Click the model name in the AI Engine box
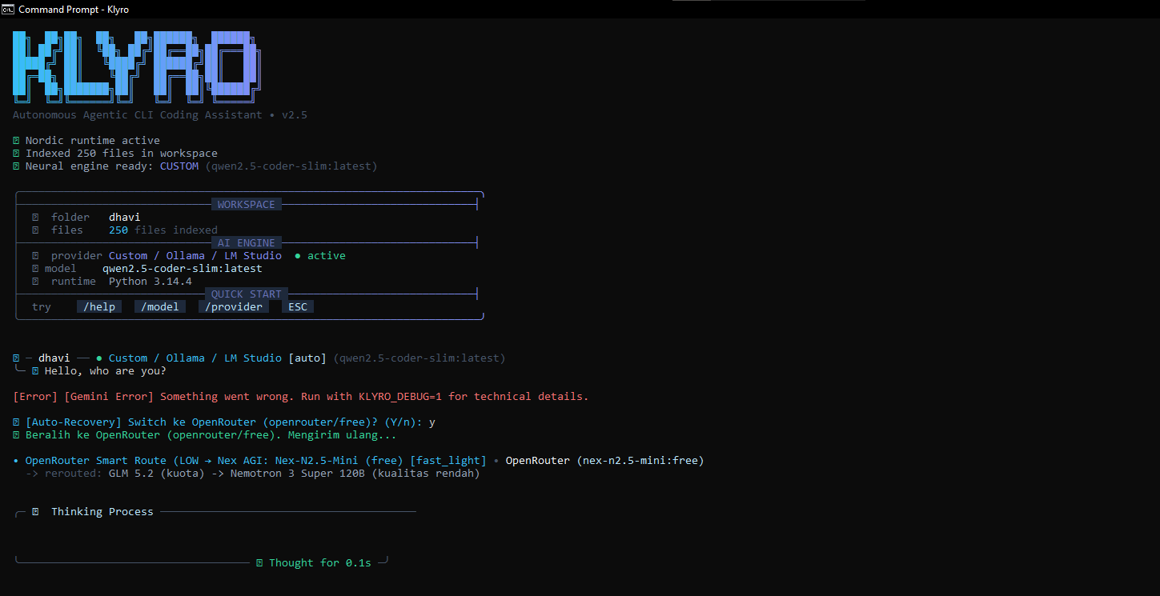 click(x=183, y=269)
